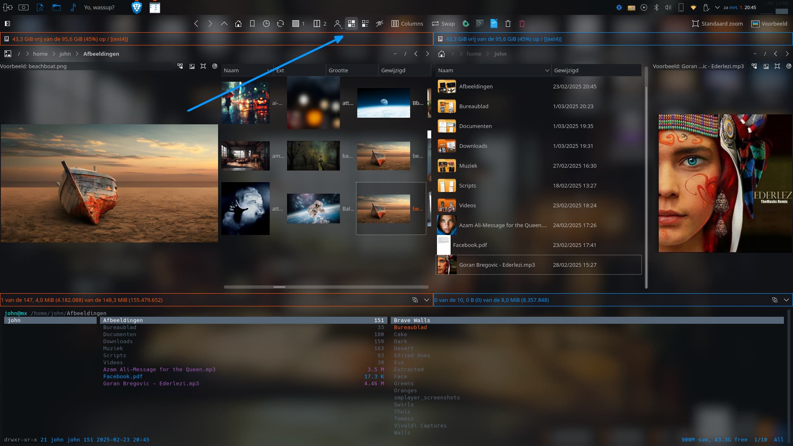Go forward in folder history
793x446 pixels.
point(210,24)
